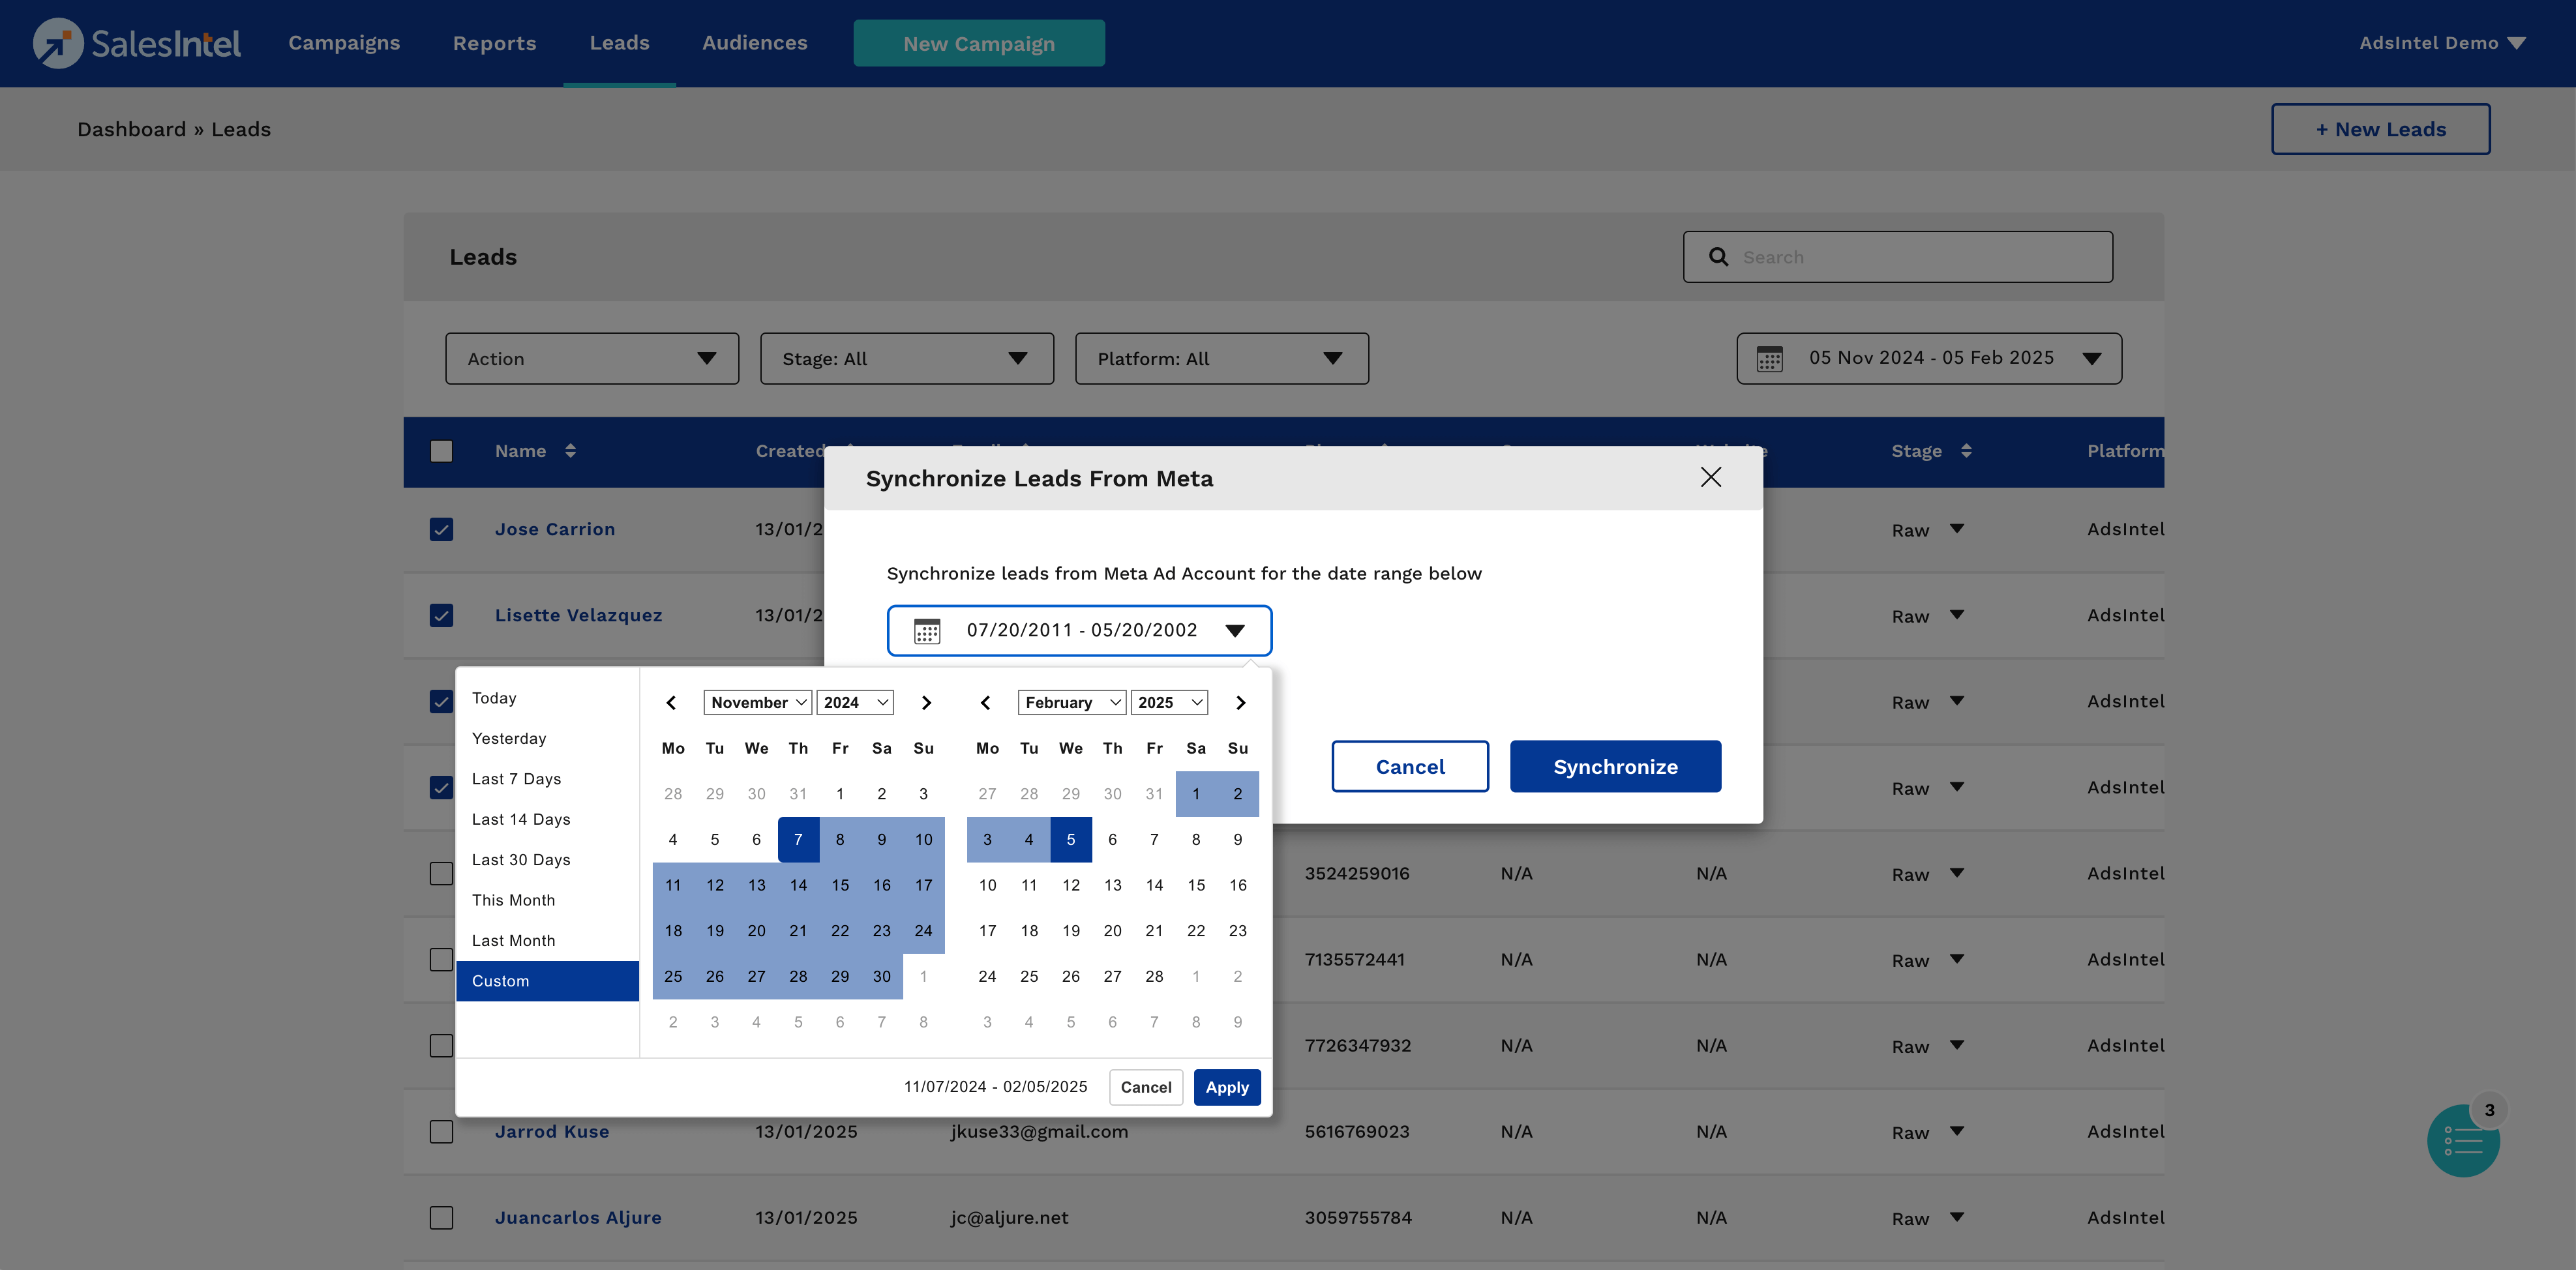Screen dimensions: 2576x1270
Task: Close the Synchronize Leads modal with X
Action: pyautogui.click(x=1710, y=477)
